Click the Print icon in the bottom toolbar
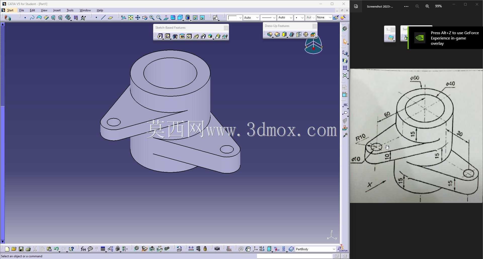The height and width of the screenshot is (259, 483). [x=28, y=249]
